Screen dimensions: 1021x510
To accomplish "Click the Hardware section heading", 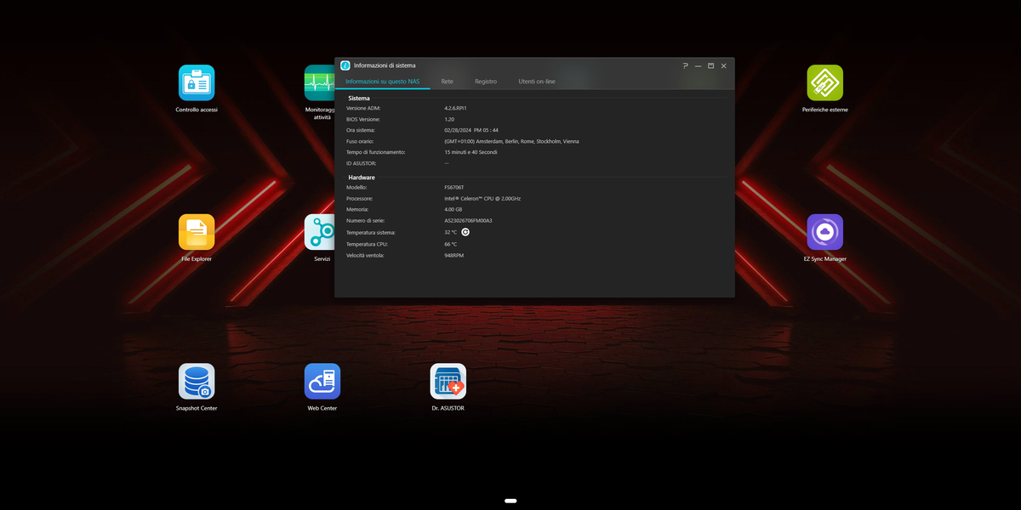I will tap(362, 177).
